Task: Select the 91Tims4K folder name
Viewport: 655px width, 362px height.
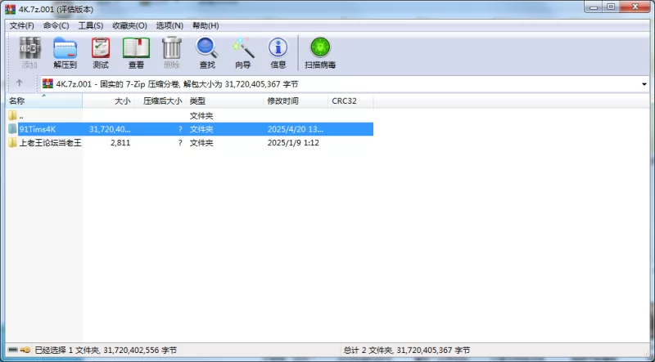Action: pyautogui.click(x=38, y=129)
